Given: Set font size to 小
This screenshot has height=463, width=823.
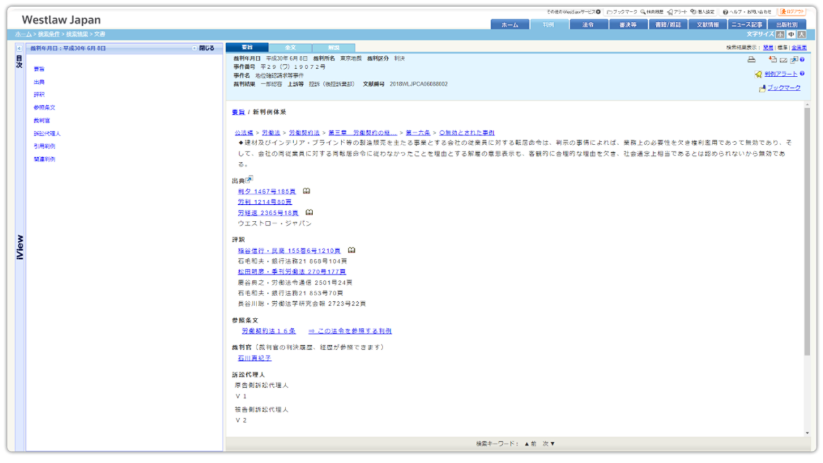Looking at the screenshot, I should [779, 34].
